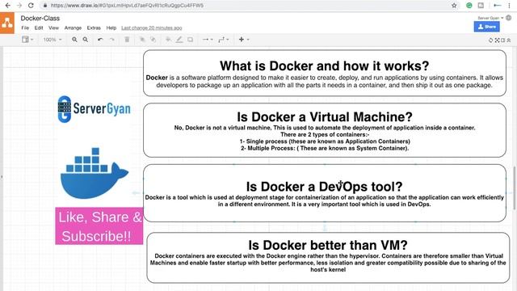Click the zoom in magnifier icon
517x291 pixels.
pos(74,40)
